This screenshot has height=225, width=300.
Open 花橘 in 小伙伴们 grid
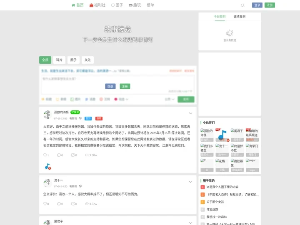(x=222, y=165)
